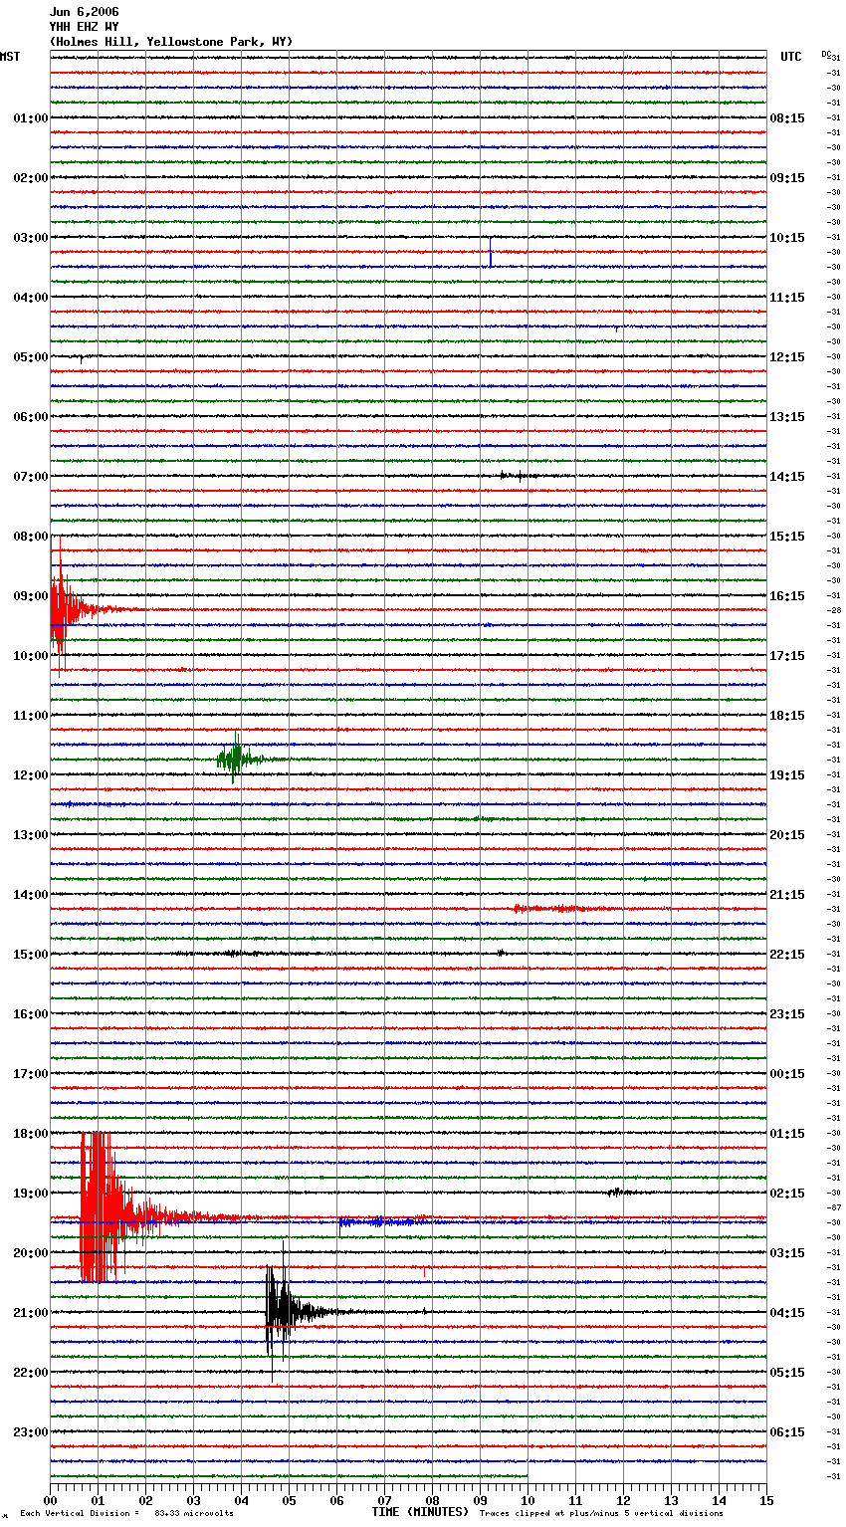Click the 19:15 UTC time label
Screen dimensions: 846x1527
click(787, 775)
